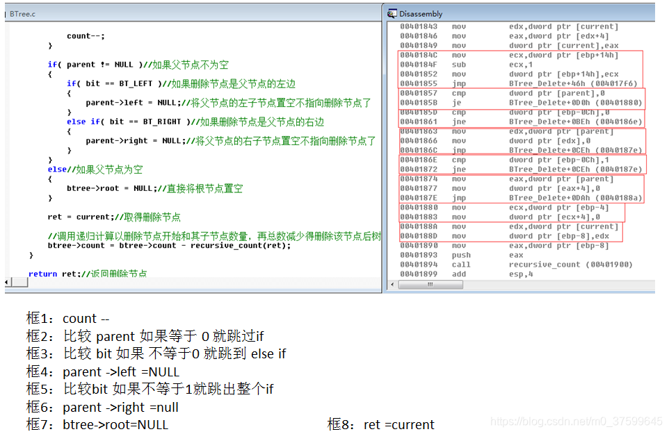This screenshot has width=669, height=434.
Task: Click horizontal scrollbar thumb in Disassembly pane
Action: coord(430,284)
